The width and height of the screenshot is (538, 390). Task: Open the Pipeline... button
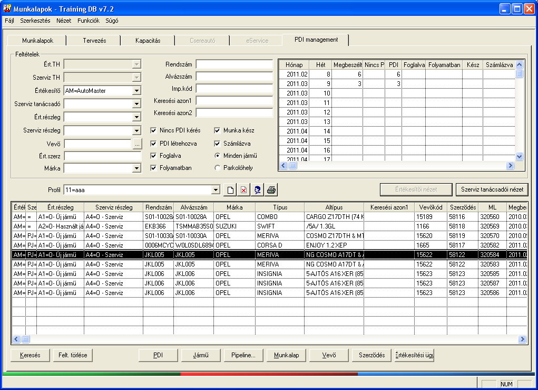243,355
